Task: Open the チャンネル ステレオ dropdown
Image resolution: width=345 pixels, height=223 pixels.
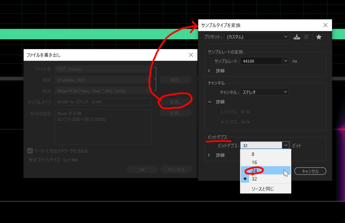Action: (264, 92)
